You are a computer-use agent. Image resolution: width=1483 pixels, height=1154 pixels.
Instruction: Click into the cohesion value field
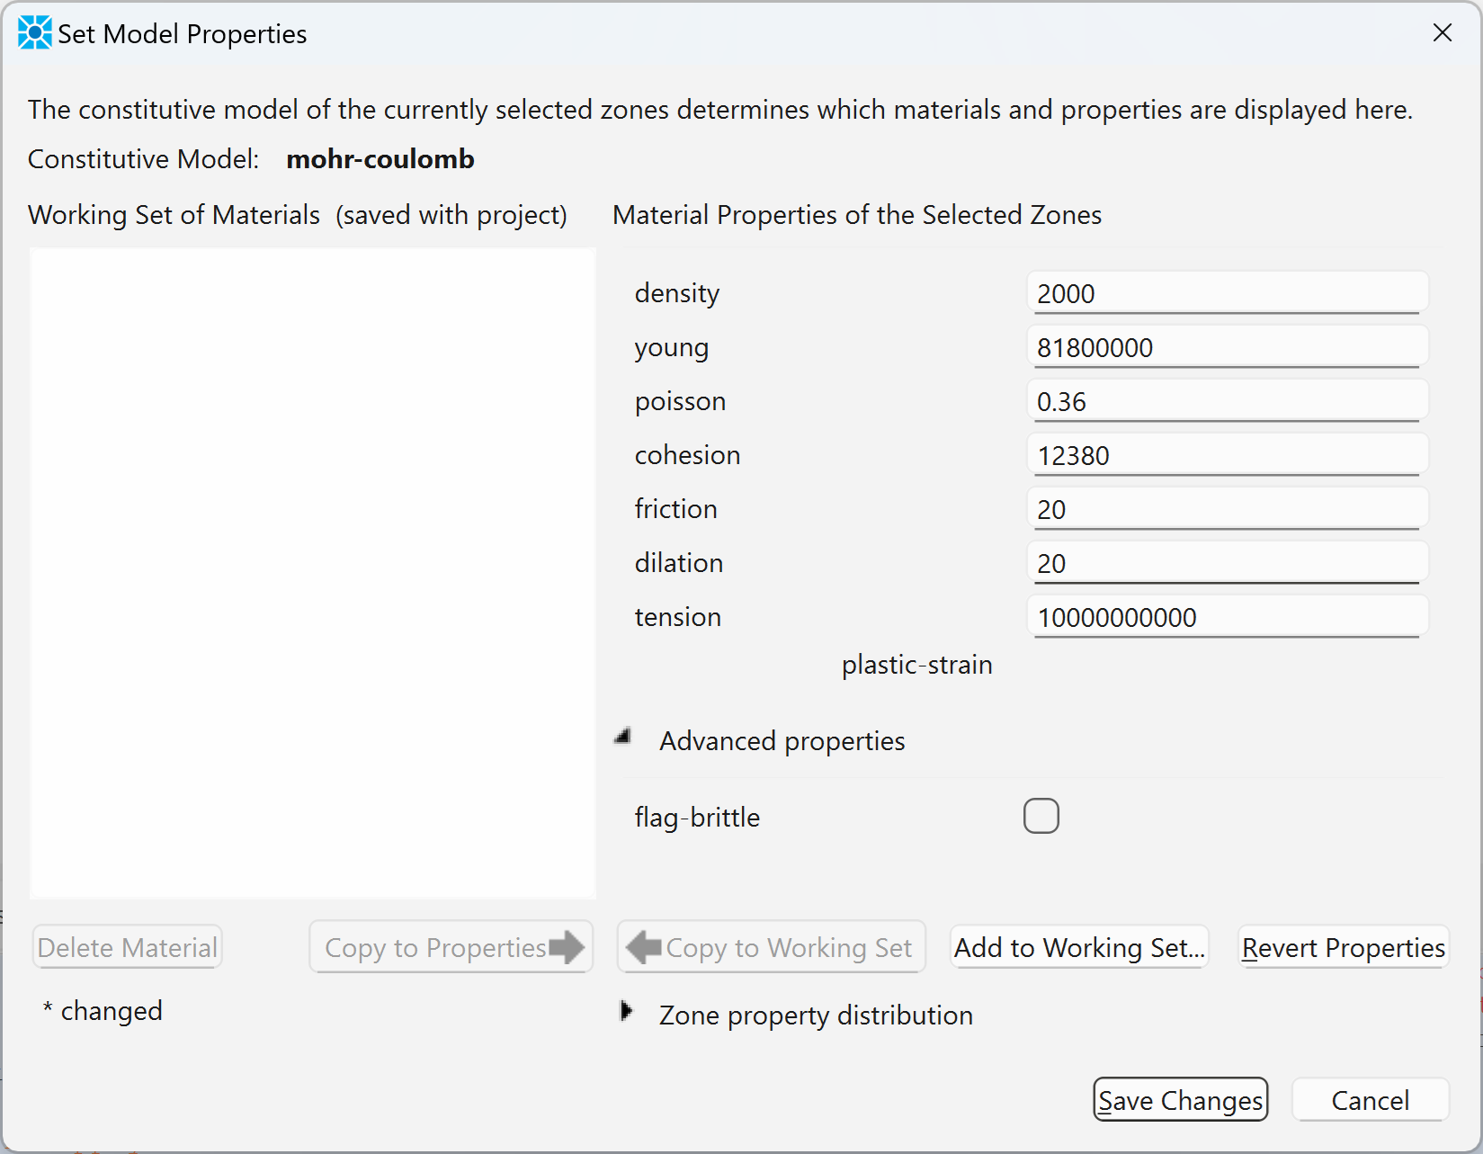pyautogui.click(x=1226, y=456)
